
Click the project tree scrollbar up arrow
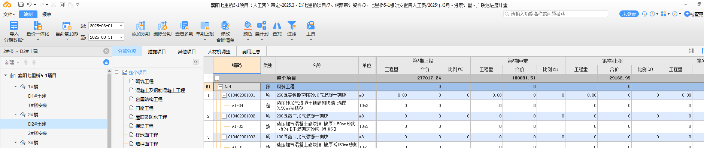pyautogui.click(x=109, y=71)
